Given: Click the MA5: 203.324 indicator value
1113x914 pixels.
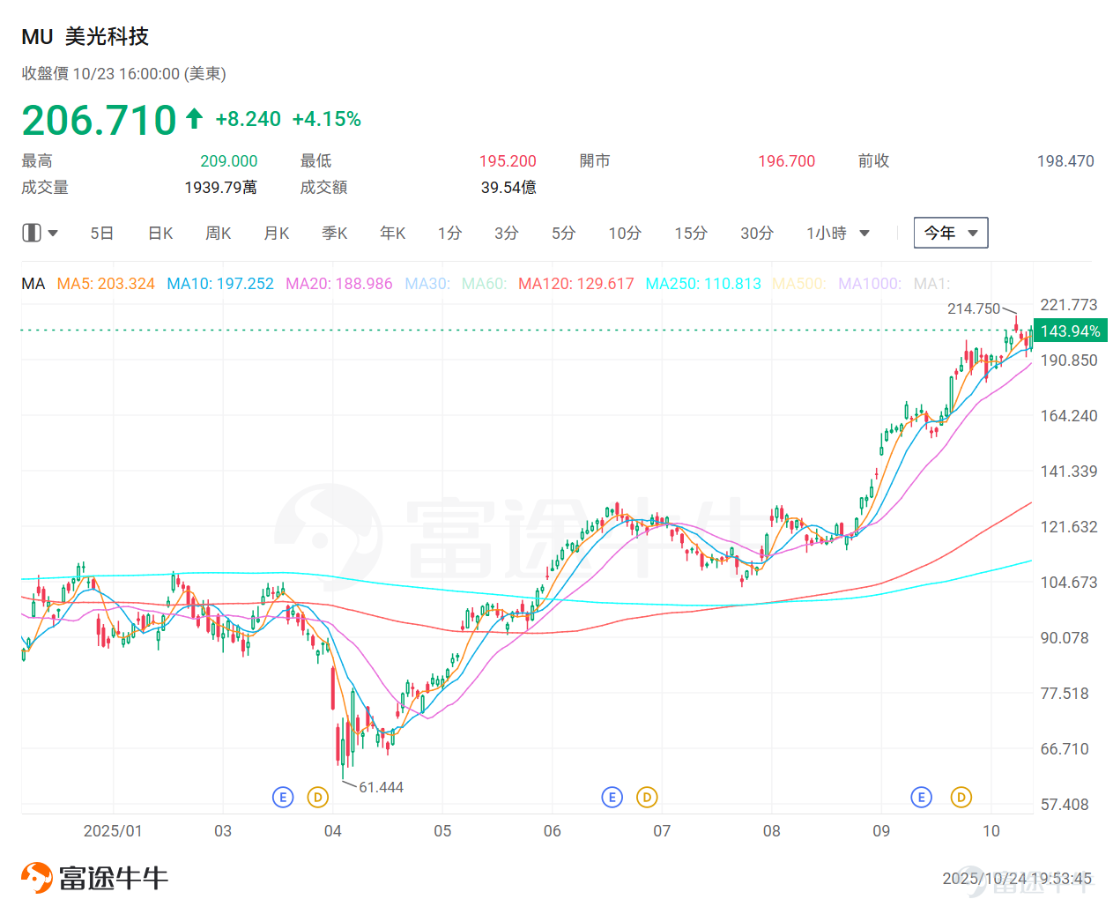Looking at the screenshot, I should coord(106,284).
